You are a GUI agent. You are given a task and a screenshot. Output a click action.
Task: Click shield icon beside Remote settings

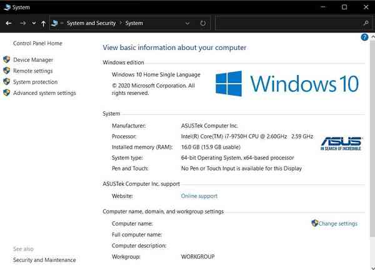(7, 71)
